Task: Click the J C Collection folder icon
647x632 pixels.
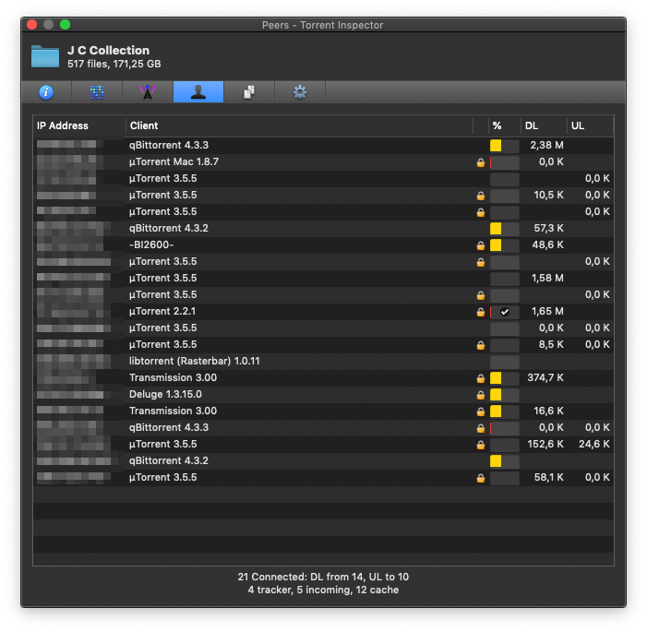Action: click(x=45, y=56)
